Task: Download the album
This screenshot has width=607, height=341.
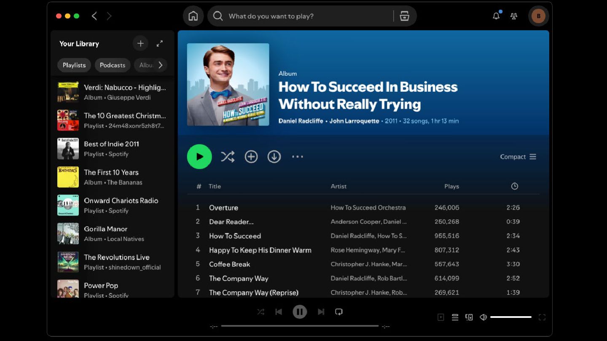Action: tap(274, 157)
